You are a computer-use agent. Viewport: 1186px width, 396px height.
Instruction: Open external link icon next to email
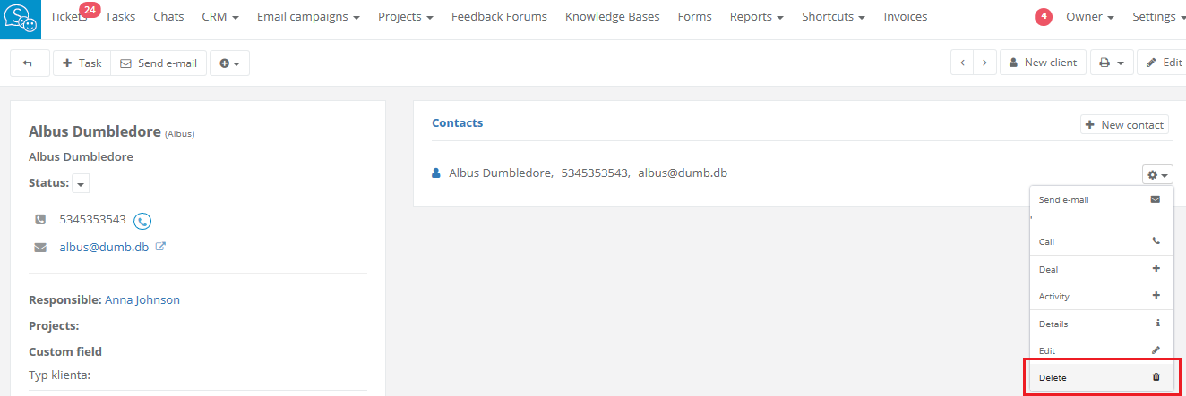pos(161,247)
